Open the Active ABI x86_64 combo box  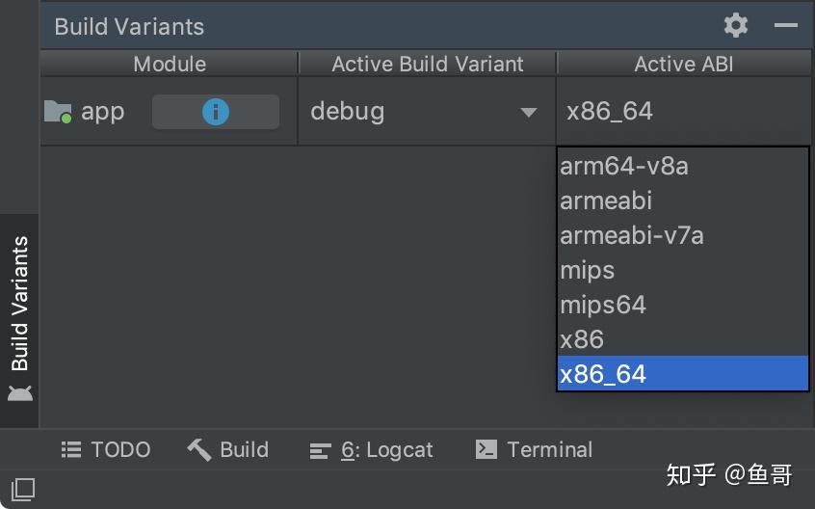(683, 111)
